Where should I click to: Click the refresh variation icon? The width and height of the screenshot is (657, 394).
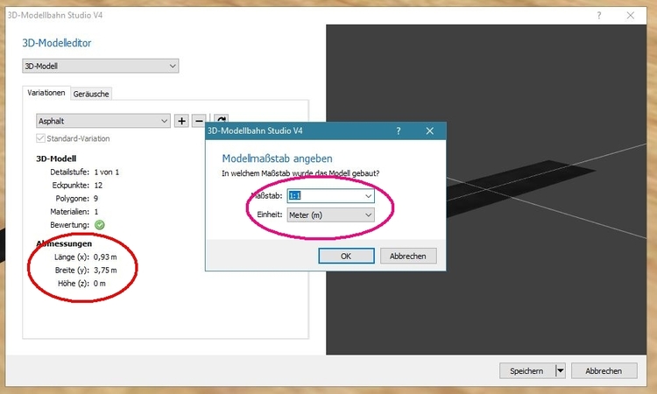pos(221,119)
